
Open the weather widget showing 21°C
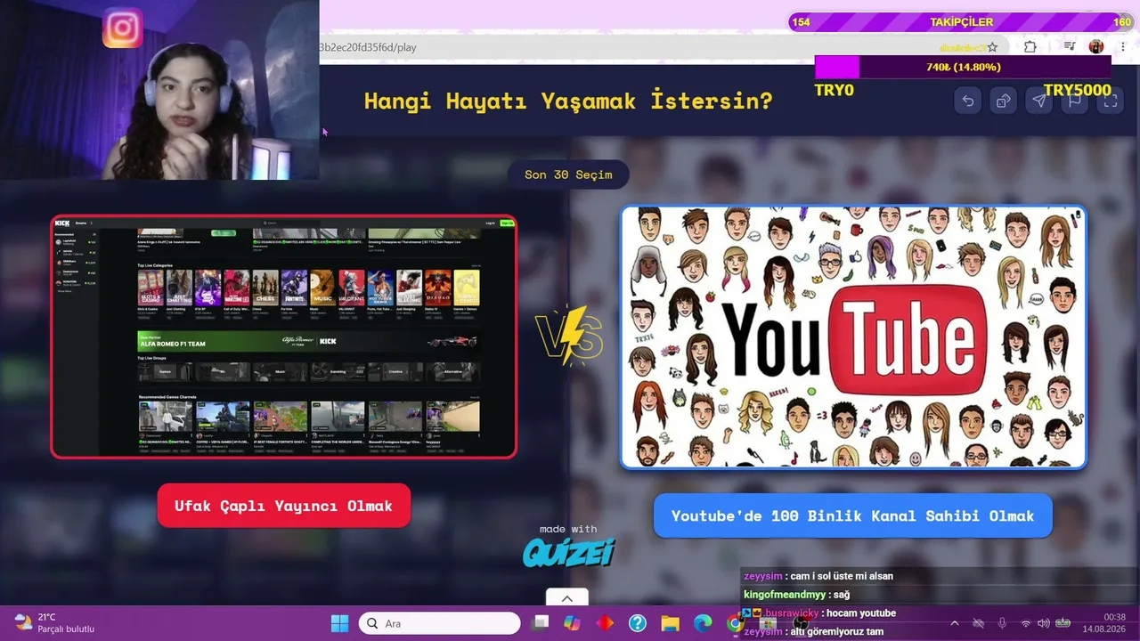click(x=55, y=623)
